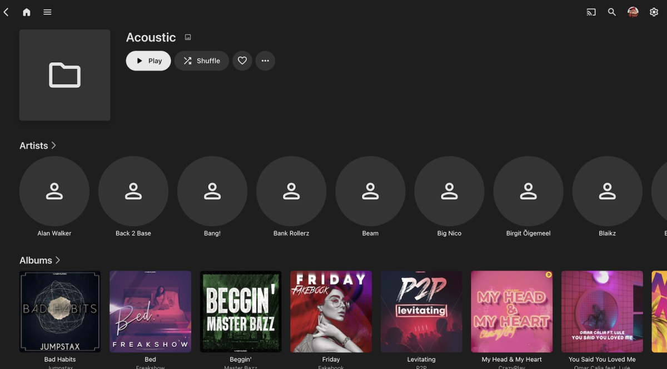Expand the Albums section
Screen dimensions: 667x369
click(x=40, y=260)
